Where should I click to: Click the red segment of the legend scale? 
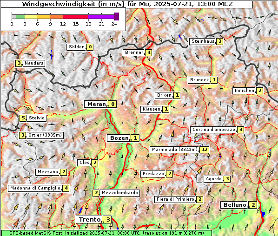point(75,17)
